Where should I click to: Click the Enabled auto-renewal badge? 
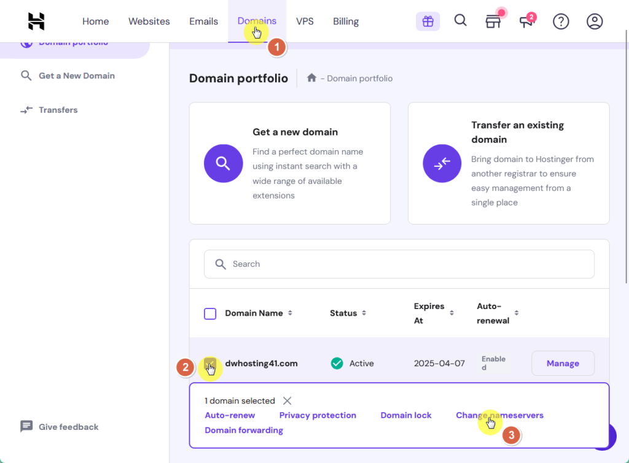tap(493, 363)
